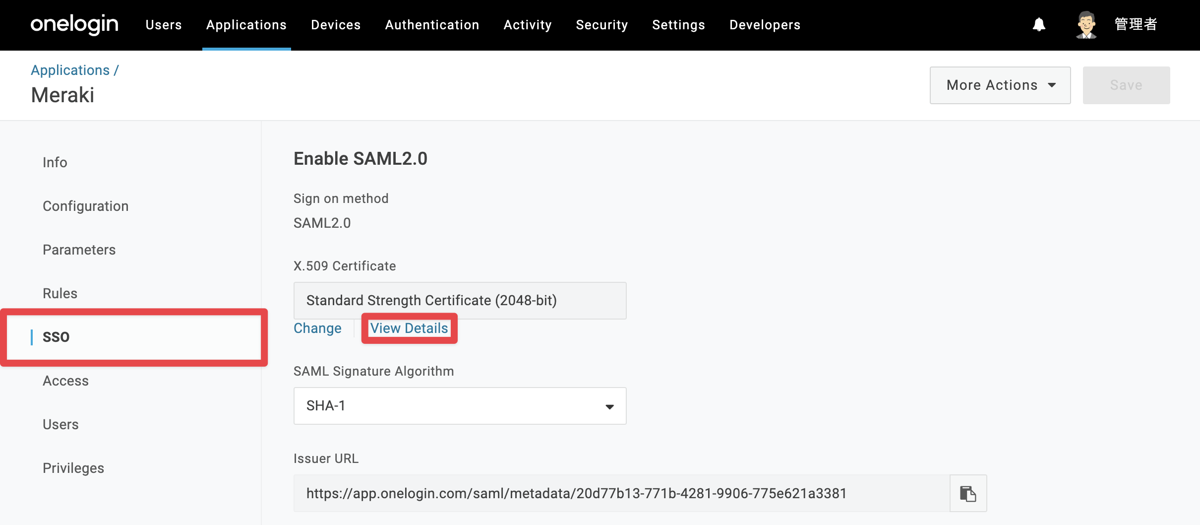Open the Users menu in top bar

coord(164,25)
